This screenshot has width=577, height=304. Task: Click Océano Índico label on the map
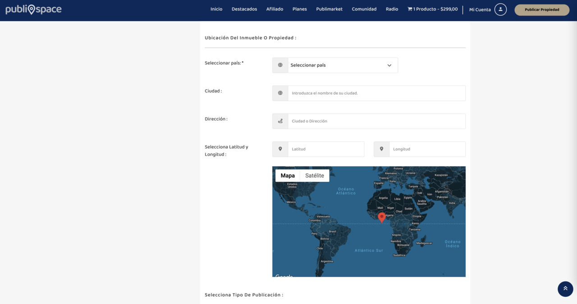(x=453, y=244)
